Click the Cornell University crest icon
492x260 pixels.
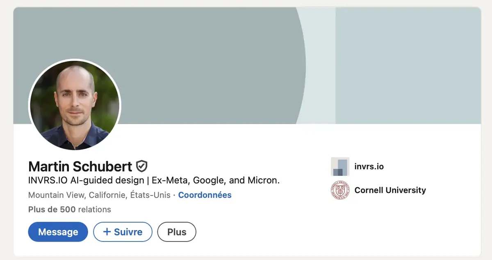[x=339, y=190]
